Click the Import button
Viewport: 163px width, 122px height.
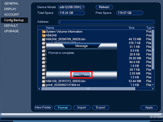pos(81,107)
